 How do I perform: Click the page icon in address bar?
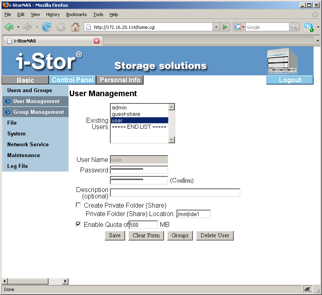pyautogui.click(x=88, y=27)
